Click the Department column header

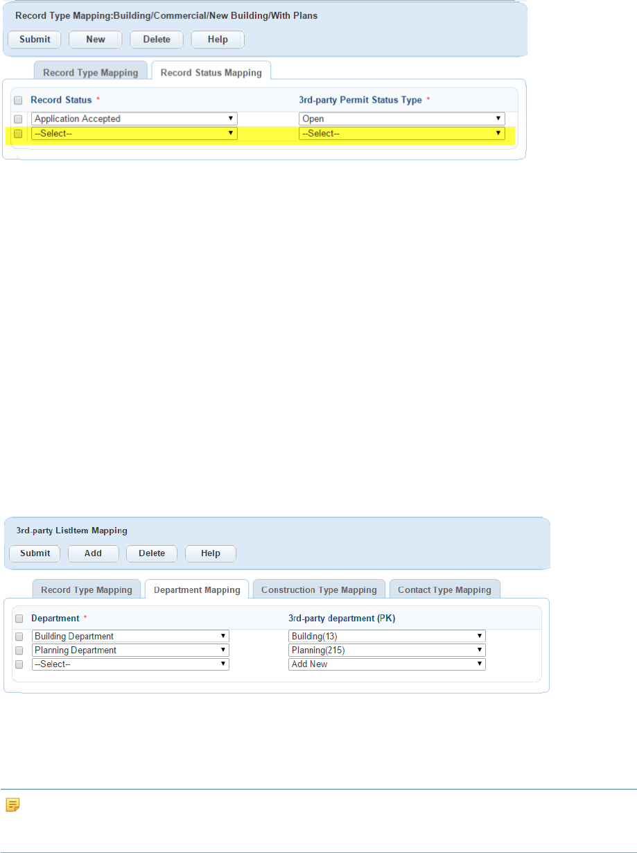pos(55,618)
